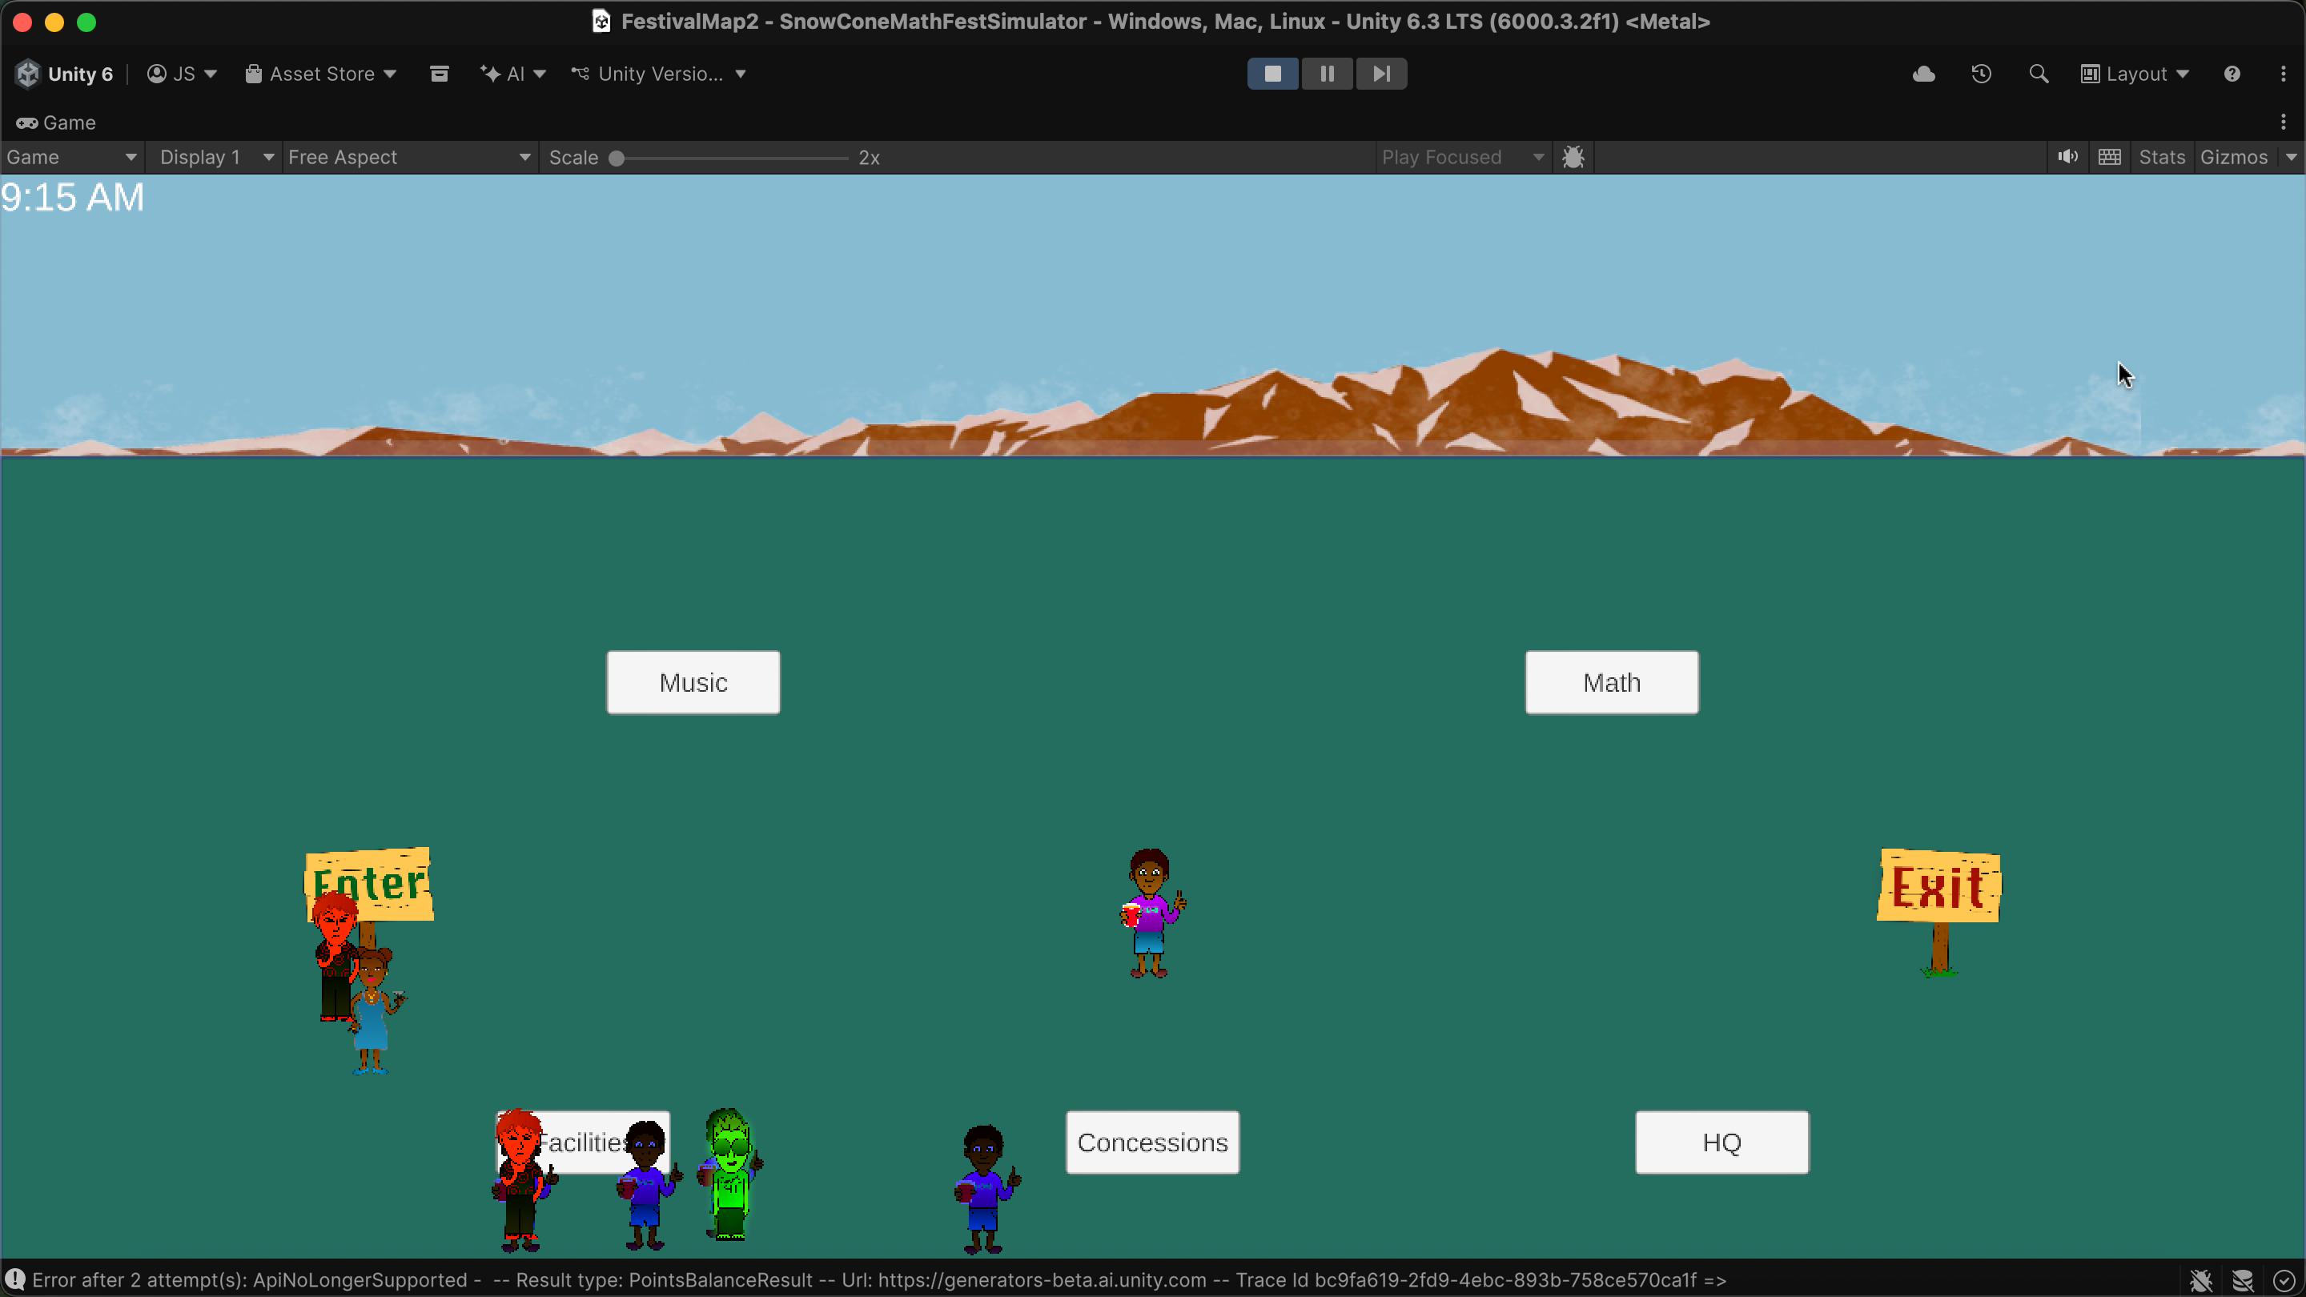Mute the game audio speaker toggle

tap(2067, 158)
